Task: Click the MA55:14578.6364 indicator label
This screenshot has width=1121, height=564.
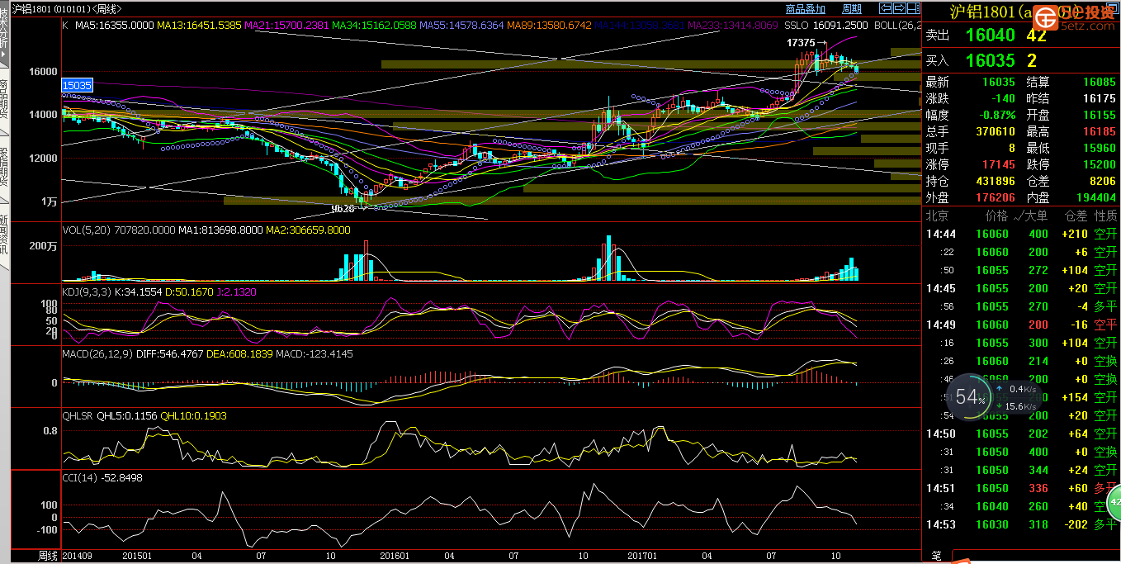Action: (x=462, y=25)
